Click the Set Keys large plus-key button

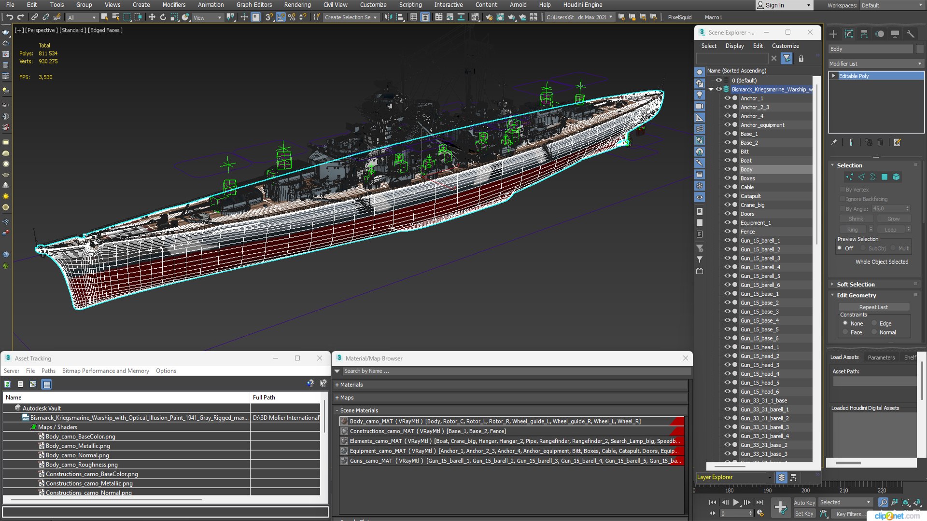(x=781, y=507)
